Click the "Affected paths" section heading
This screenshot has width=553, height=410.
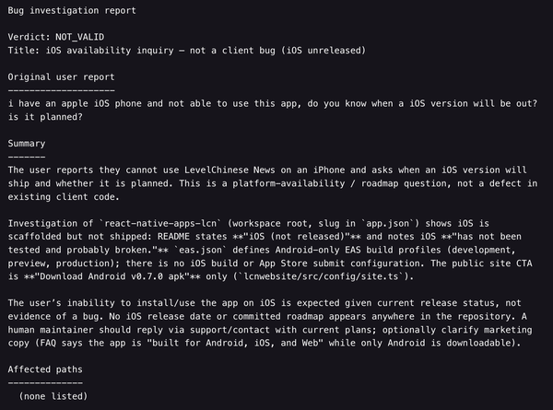(x=45, y=369)
